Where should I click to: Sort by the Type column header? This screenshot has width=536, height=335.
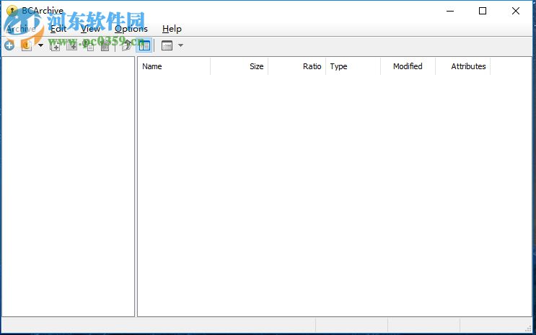(353, 66)
